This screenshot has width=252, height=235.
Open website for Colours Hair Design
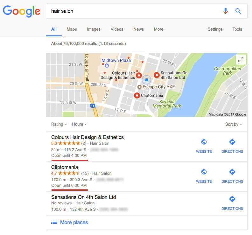[x=204, y=146]
